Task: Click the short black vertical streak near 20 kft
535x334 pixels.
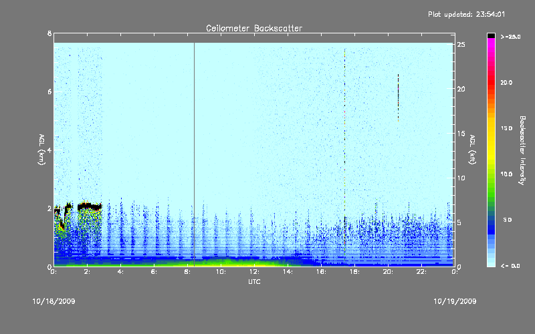Action: click(x=398, y=98)
